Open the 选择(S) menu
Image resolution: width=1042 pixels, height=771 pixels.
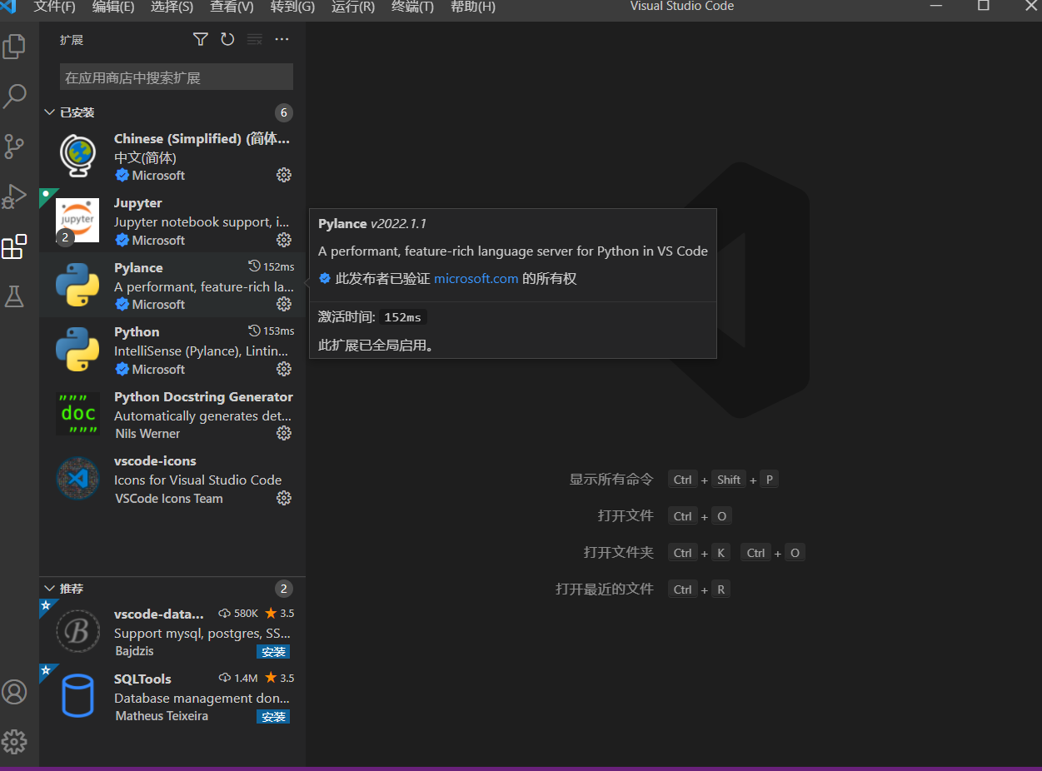pyautogui.click(x=172, y=7)
